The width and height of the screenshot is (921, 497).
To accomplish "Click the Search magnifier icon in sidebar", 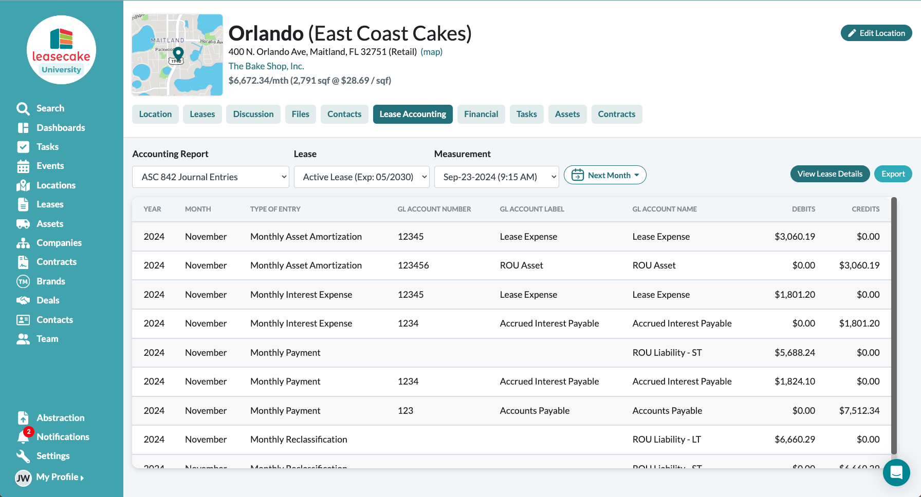I will tap(23, 108).
